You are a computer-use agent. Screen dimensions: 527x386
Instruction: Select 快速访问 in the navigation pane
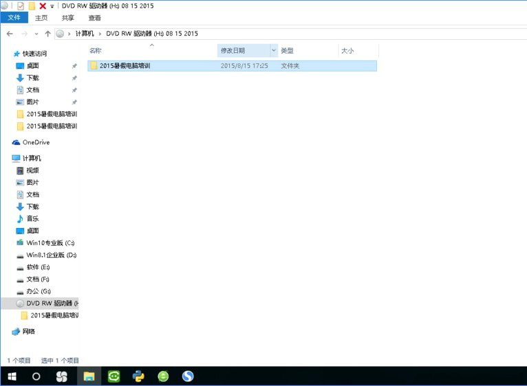click(x=34, y=54)
